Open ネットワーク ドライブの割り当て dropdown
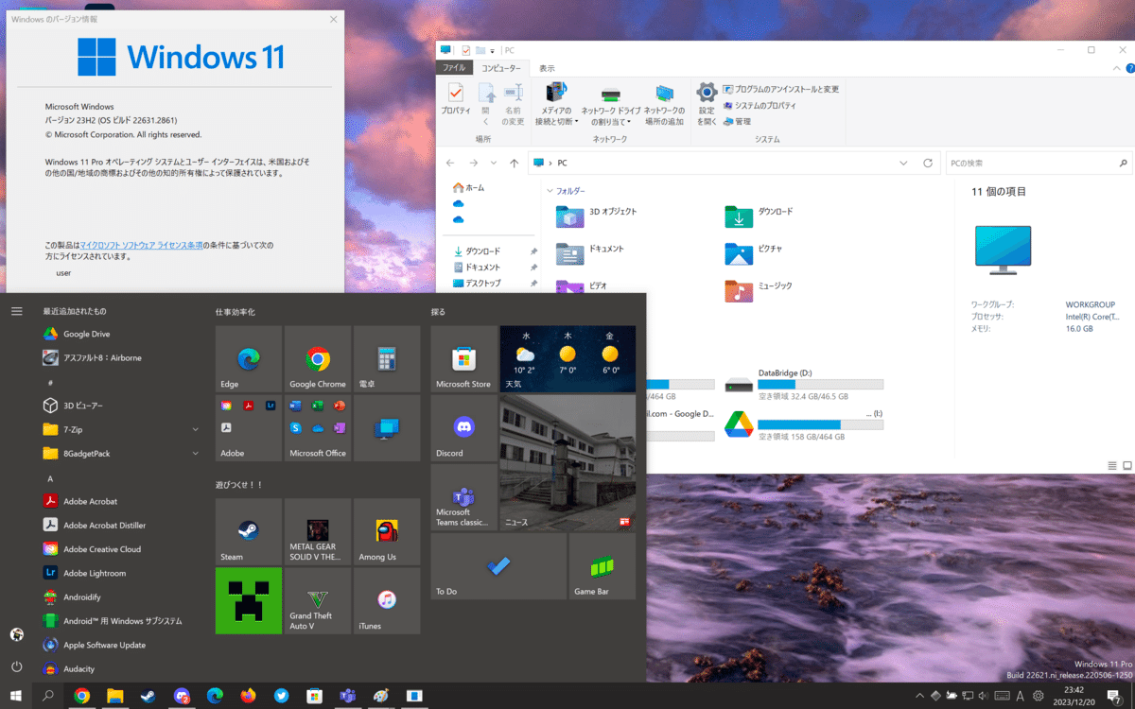This screenshot has width=1135, height=709. [610, 104]
